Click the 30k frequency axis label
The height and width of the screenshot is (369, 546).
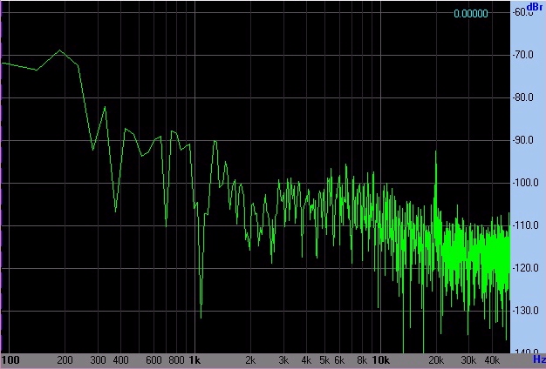[468, 360]
